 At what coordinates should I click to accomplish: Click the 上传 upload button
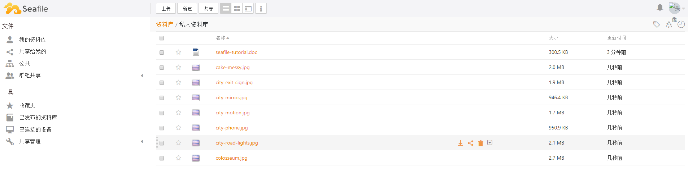pyautogui.click(x=166, y=9)
